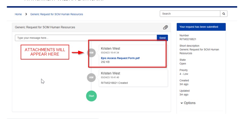Click the breadcrumb chevron after Home
The image size is (249, 119).
[x=26, y=14]
